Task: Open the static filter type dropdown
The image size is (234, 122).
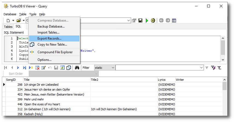Action: pyautogui.click(x=113, y=68)
